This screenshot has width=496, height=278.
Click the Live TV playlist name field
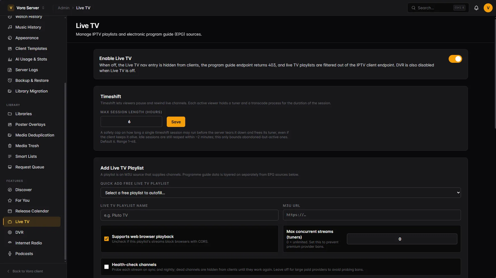189,215
